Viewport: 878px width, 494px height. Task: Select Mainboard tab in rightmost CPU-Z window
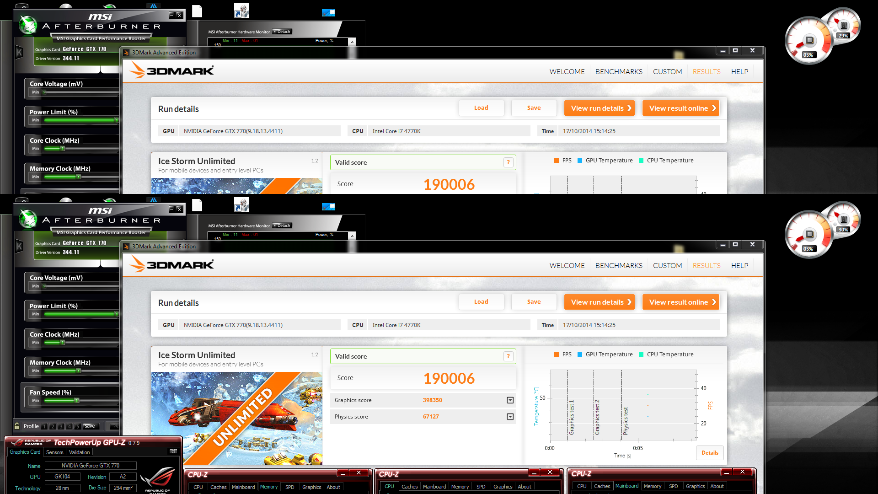[627, 486]
